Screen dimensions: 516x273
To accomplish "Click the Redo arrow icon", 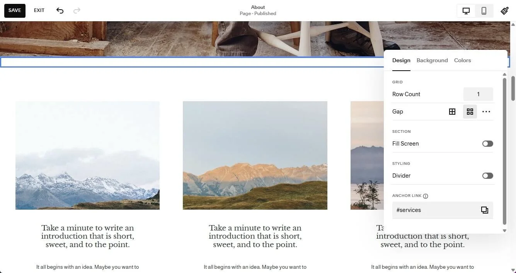I will pos(77,10).
